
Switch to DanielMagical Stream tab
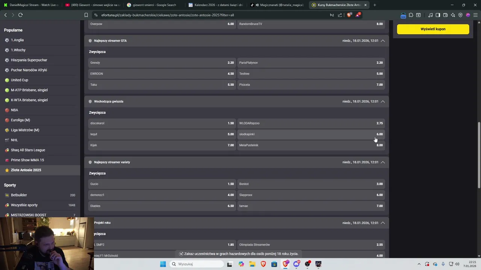click(31, 5)
